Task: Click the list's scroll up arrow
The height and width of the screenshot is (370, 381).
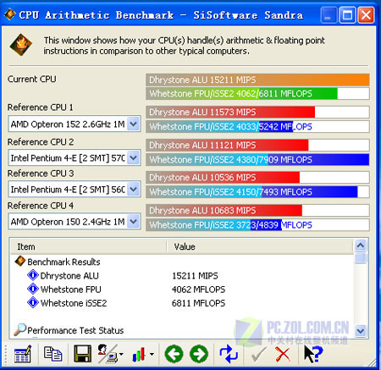Action: point(361,246)
